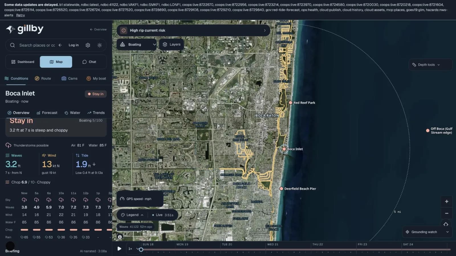Click the Thunderstorms possible icon
This screenshot has height=256, width=456.
click(8, 145)
